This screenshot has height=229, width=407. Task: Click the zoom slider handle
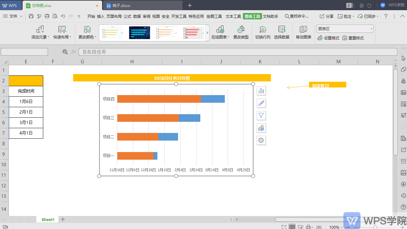point(375,227)
